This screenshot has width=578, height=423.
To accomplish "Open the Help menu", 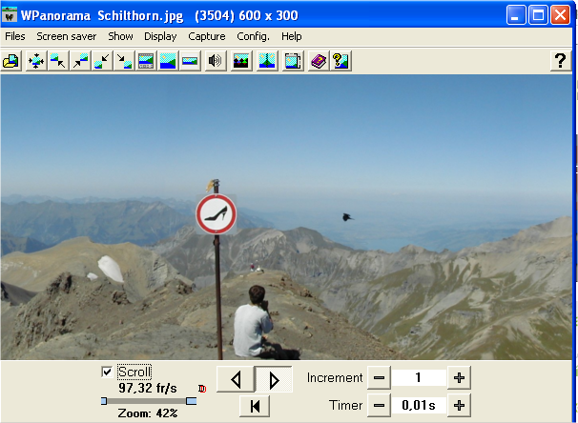I will 292,36.
